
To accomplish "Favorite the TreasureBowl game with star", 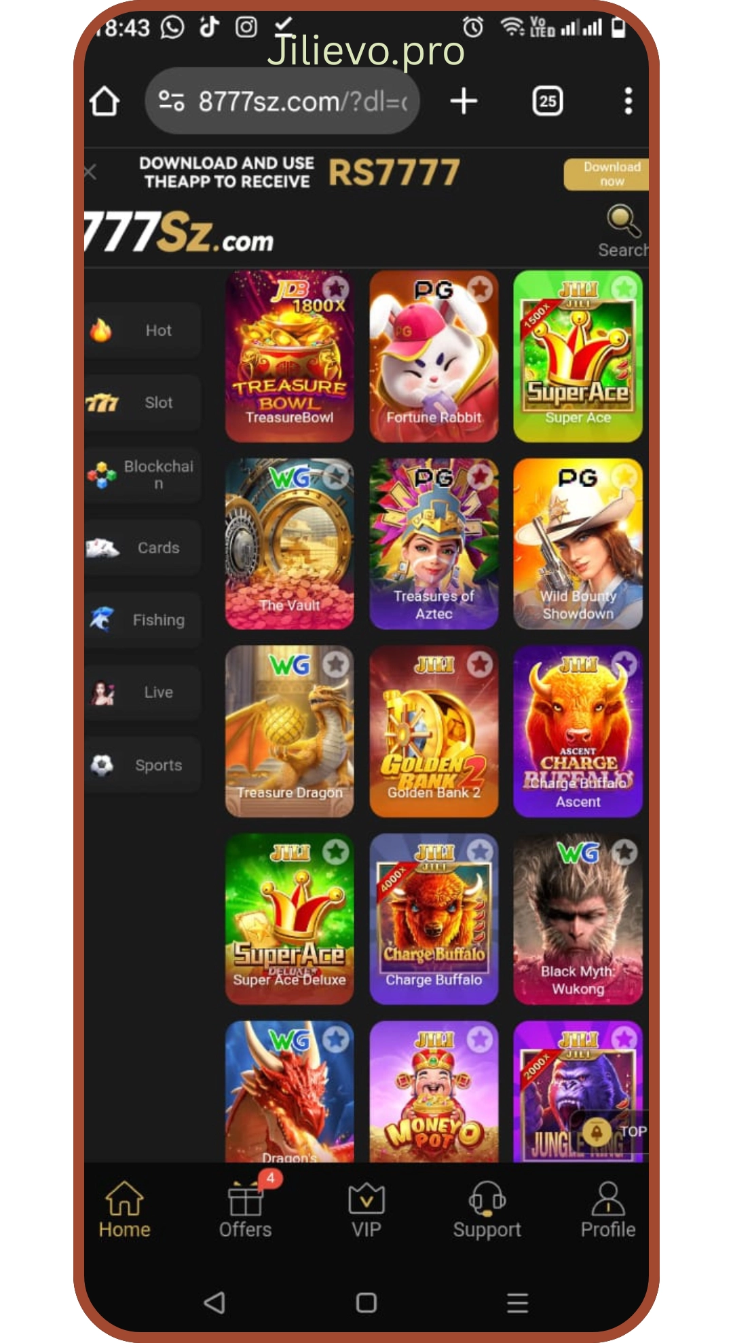I will [335, 288].
